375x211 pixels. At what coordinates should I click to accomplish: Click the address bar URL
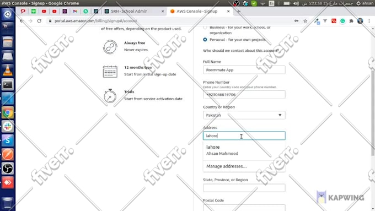[95, 21]
